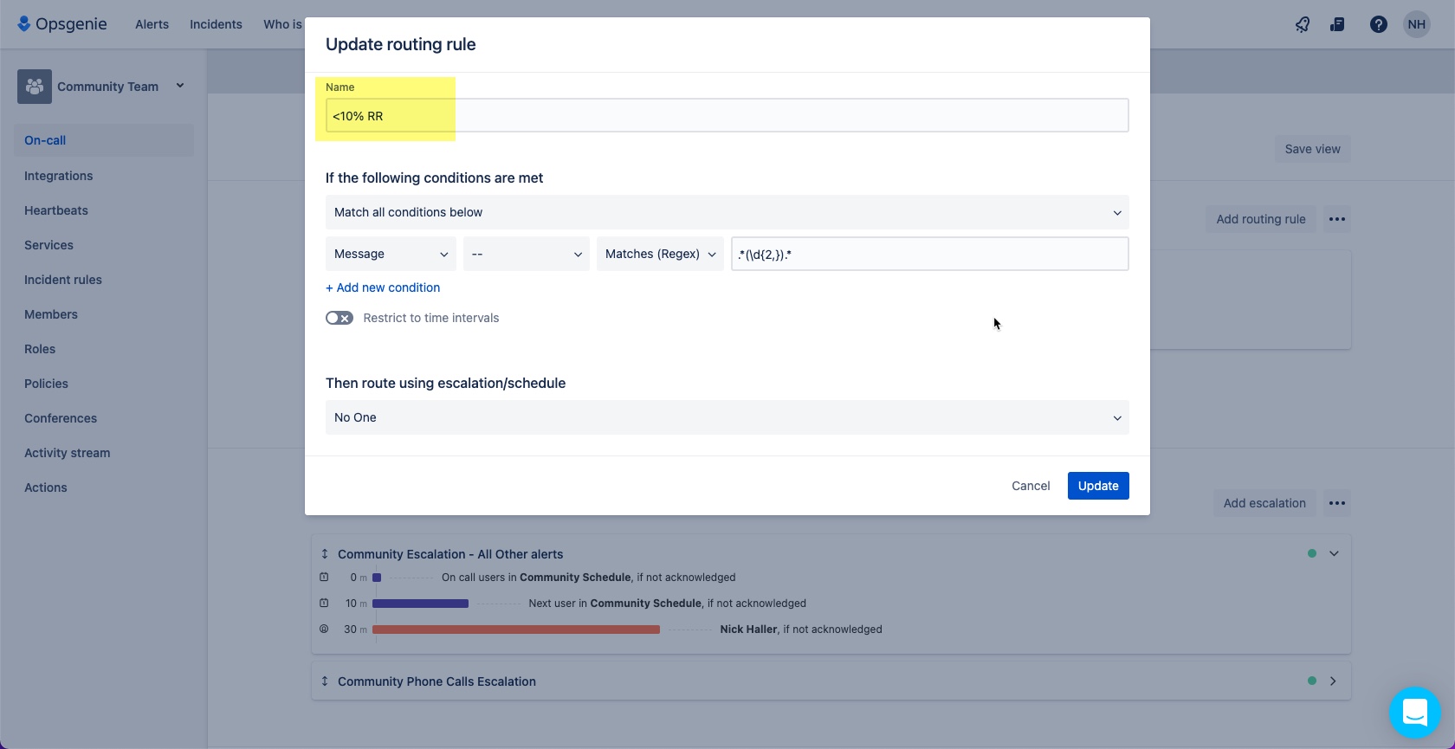Open the chat support bubble icon
Viewport: 1455px width, 749px height.
pos(1415,713)
